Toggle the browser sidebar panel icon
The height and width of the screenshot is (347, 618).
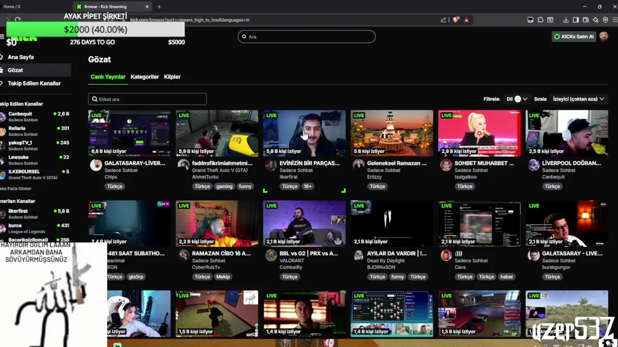pos(576,20)
